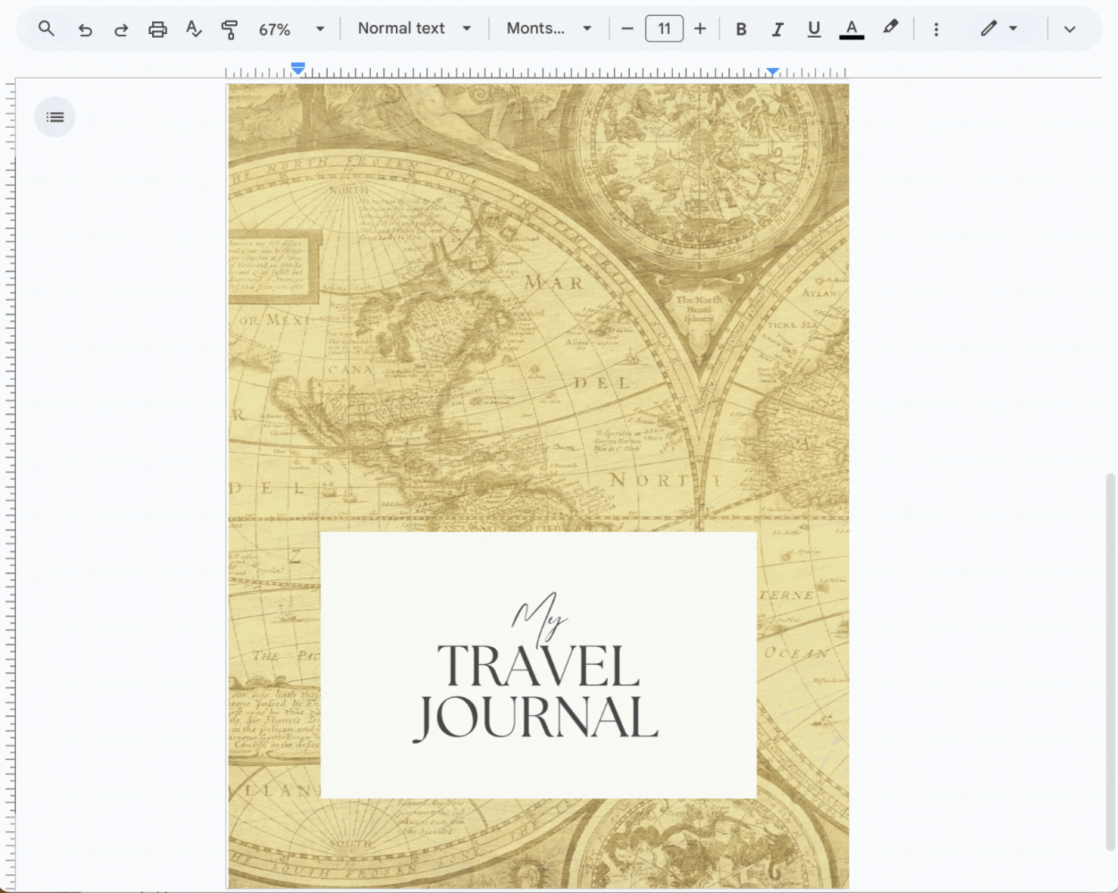Show the document outline
The height and width of the screenshot is (893, 1118).
click(54, 117)
